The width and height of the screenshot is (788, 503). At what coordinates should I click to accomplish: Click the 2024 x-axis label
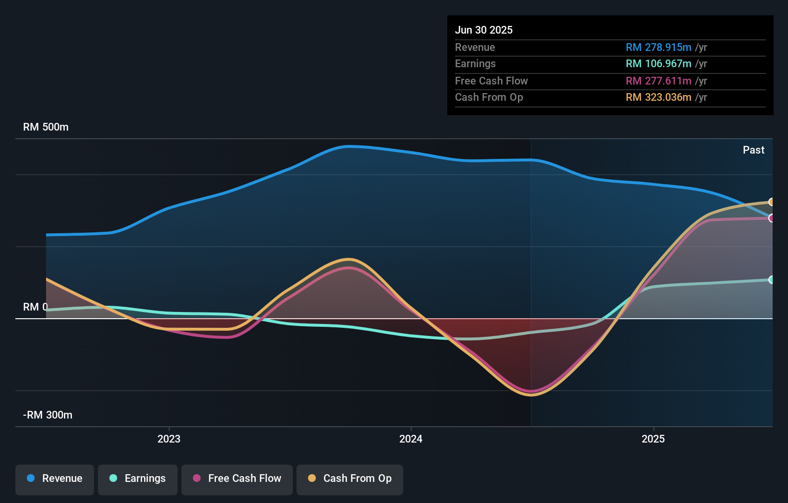click(411, 439)
